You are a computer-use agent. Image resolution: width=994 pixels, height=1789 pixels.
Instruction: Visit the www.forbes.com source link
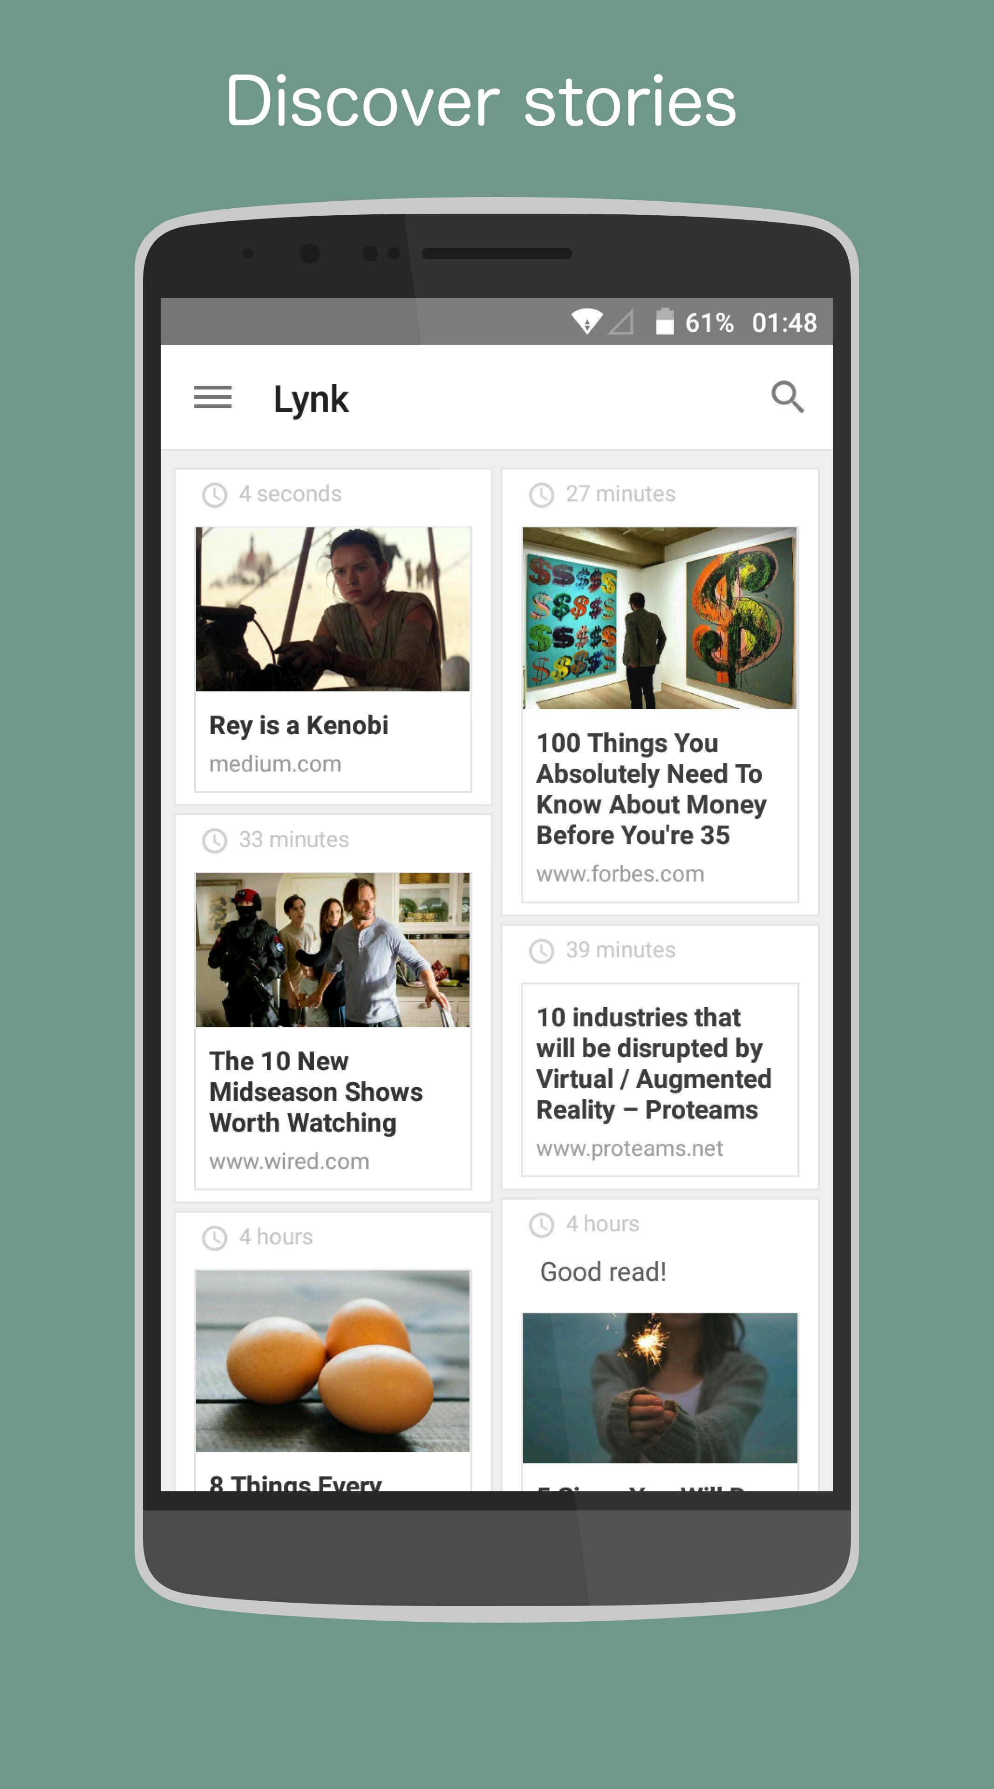620,874
